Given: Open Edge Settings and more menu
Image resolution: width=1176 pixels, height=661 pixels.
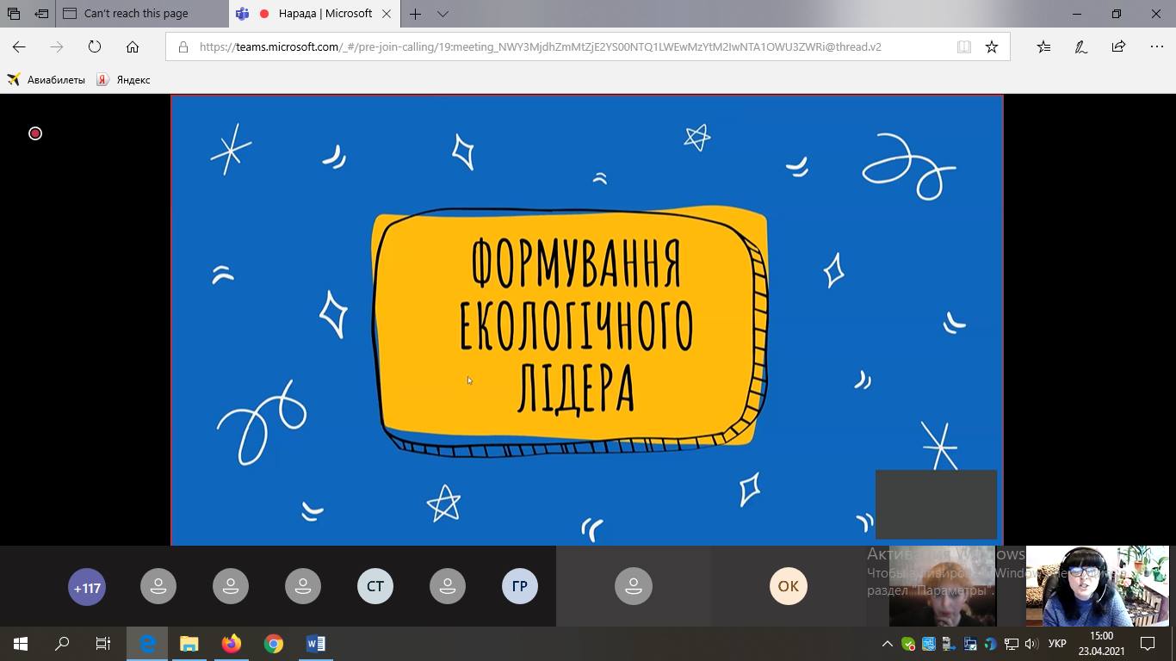Looking at the screenshot, I should point(1156,47).
